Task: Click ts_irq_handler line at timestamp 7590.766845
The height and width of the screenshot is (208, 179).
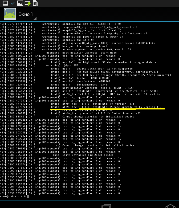Action: (x=61, y=177)
